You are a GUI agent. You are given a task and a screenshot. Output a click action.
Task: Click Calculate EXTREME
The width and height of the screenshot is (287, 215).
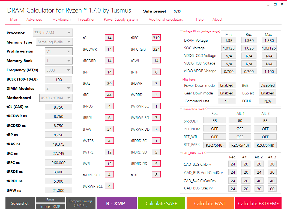(258, 203)
